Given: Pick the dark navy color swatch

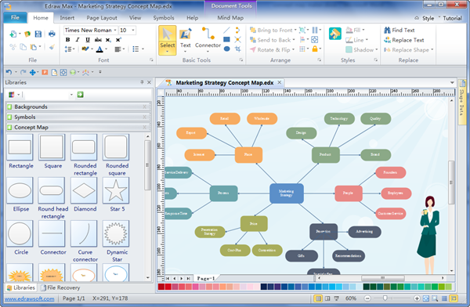Looking at the screenshot, I should 264,287.
